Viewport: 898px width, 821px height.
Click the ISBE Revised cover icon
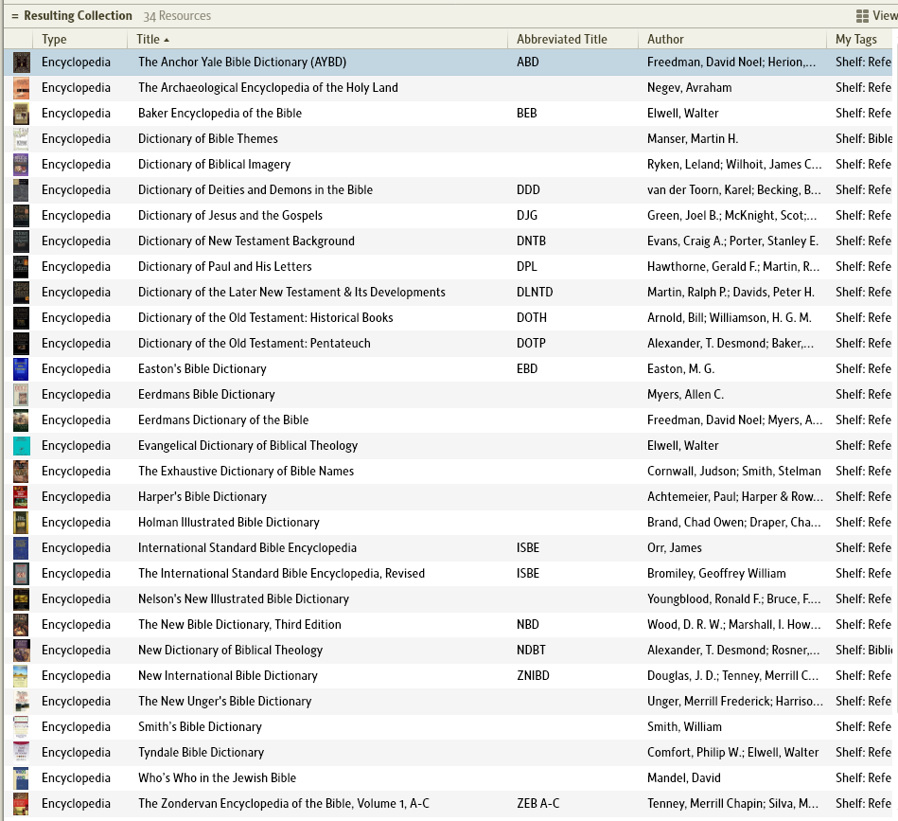pyautogui.click(x=21, y=574)
